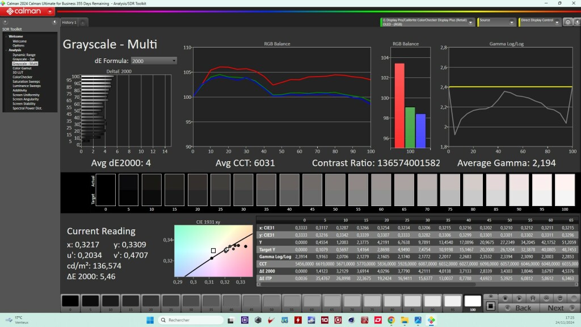581x327 pixels.
Task: Select the 50 level patch in bottom strip
Action: (272, 303)
